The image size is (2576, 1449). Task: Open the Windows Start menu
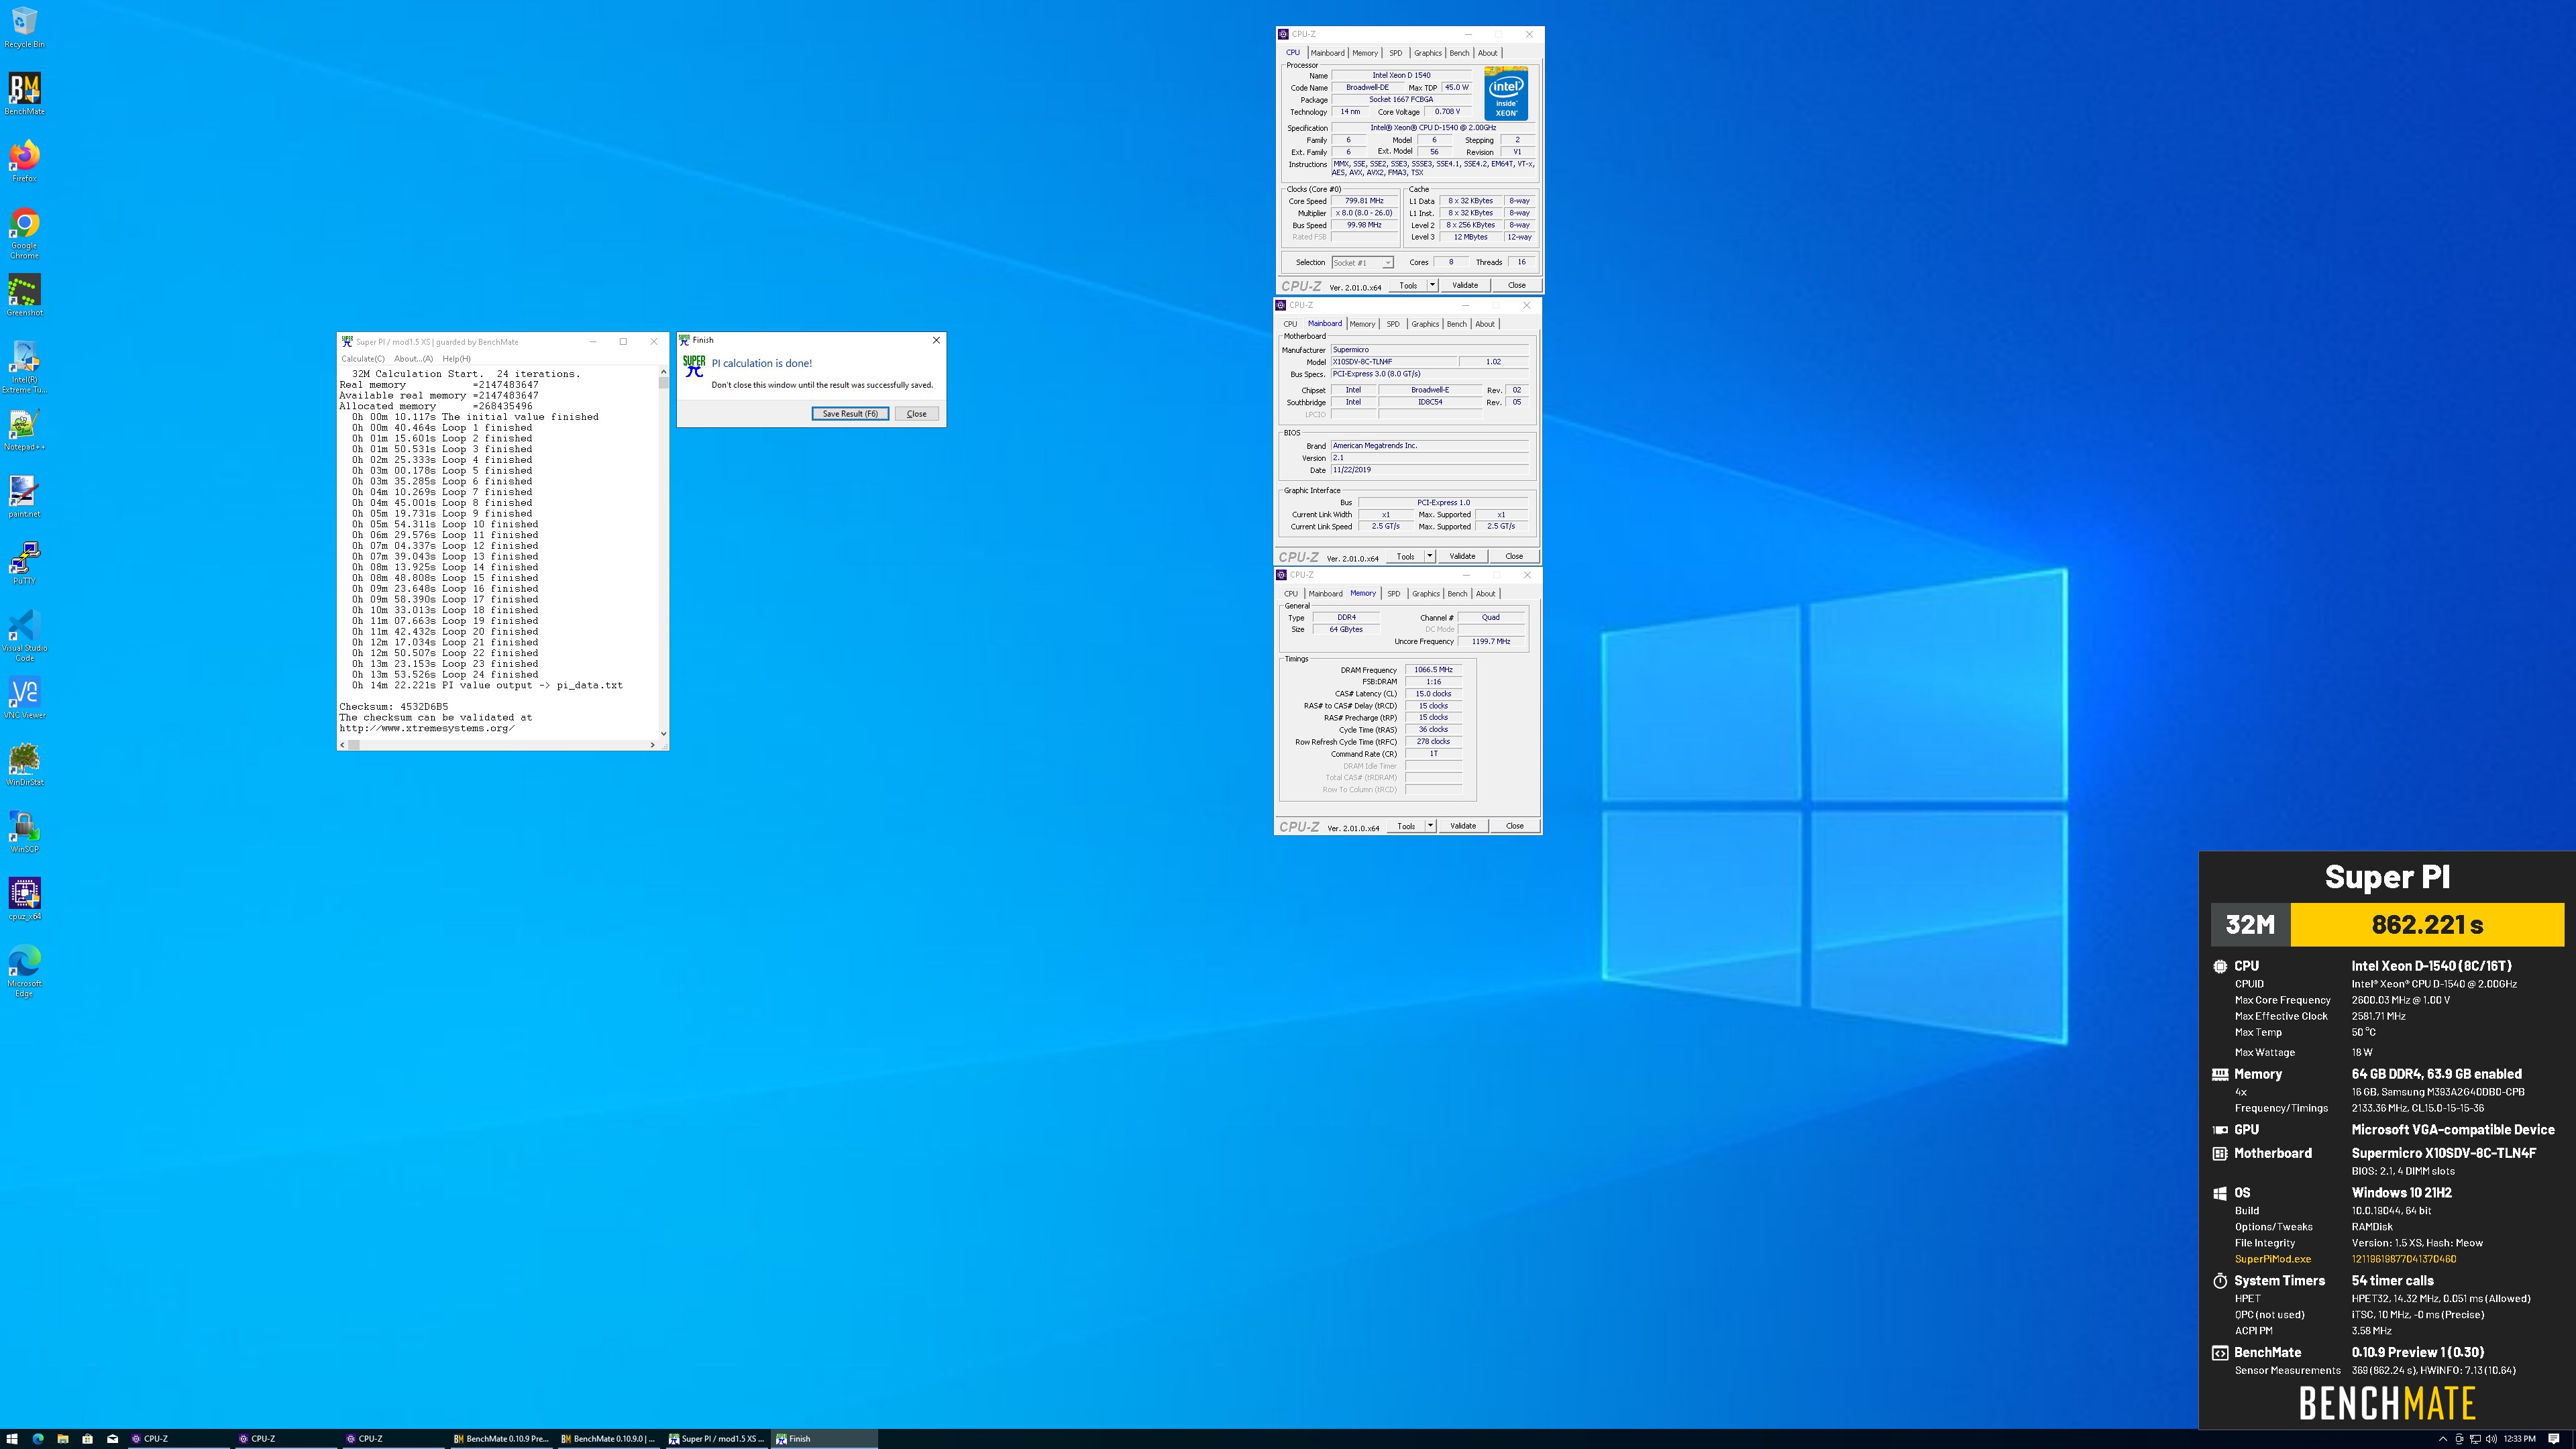[12, 1439]
